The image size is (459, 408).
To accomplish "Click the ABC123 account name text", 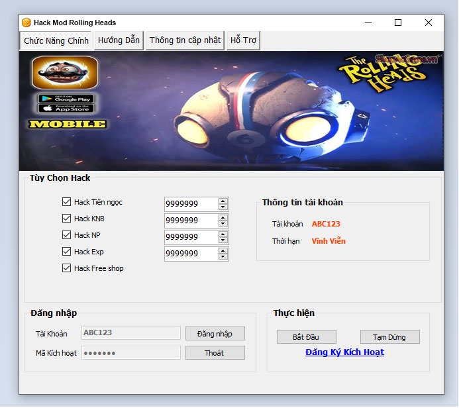I will (326, 224).
